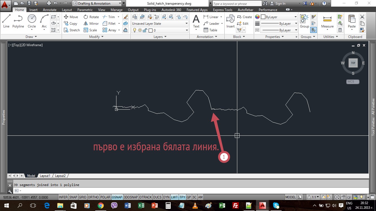Screen dimensions: 376x211
Task: Click the Stretch tool
Action: point(72,30)
